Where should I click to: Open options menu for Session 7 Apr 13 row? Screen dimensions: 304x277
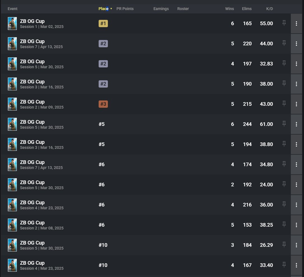coord(296,44)
